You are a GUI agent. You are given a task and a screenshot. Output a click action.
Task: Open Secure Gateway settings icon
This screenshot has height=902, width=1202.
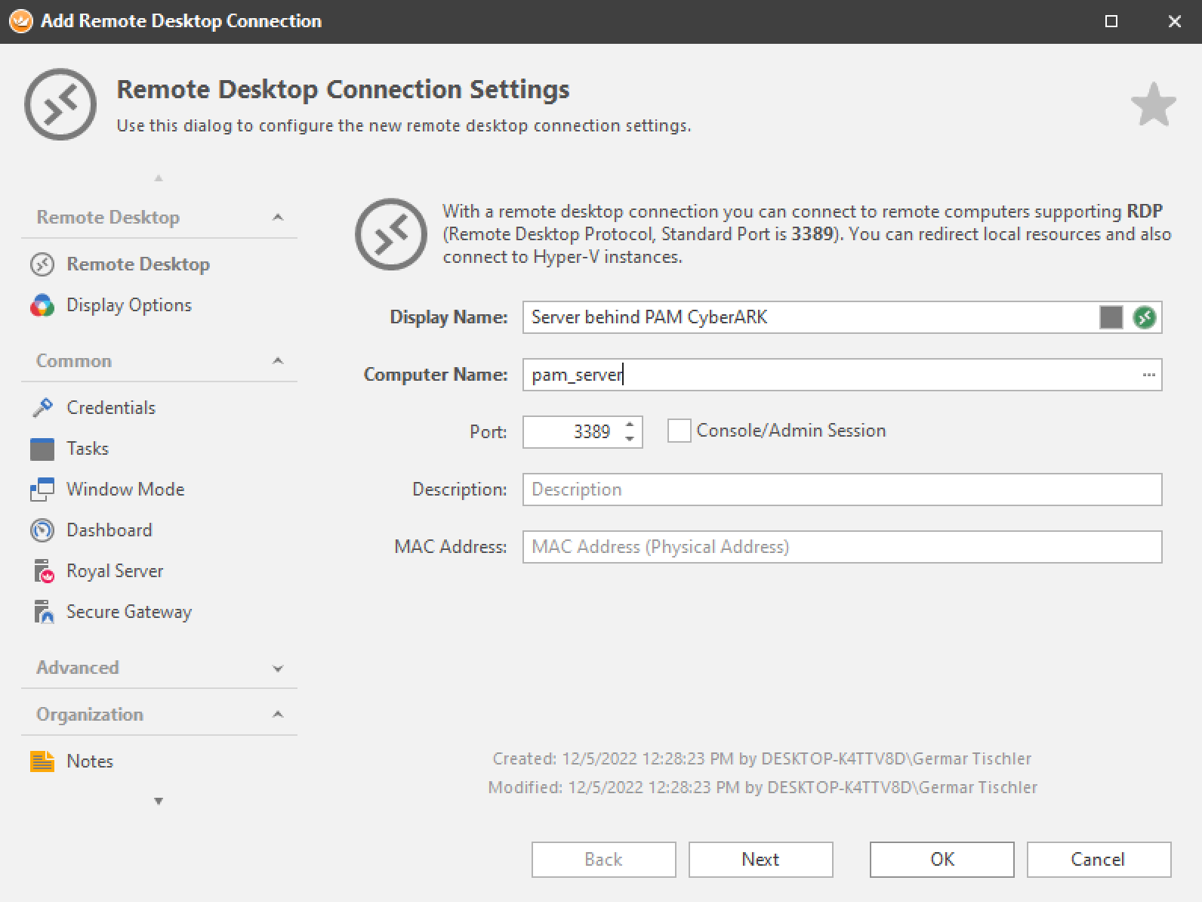click(42, 612)
